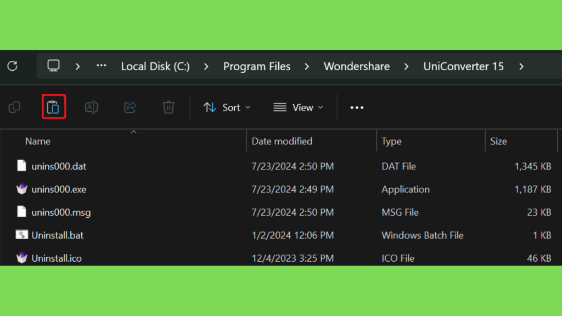Expand the chevron after Local Disk (C:)
The image size is (562, 316).
[x=206, y=66]
